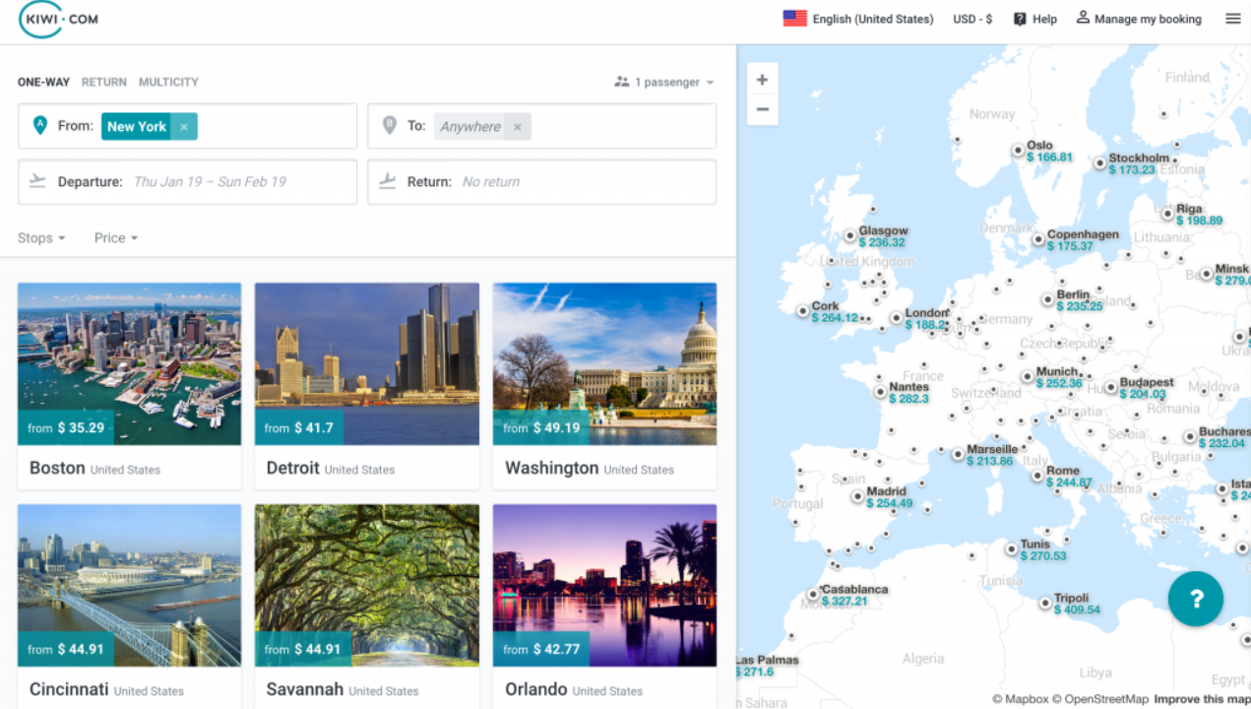The width and height of the screenshot is (1251, 709).
Task: Switch to the One-way tab
Action: 43,82
